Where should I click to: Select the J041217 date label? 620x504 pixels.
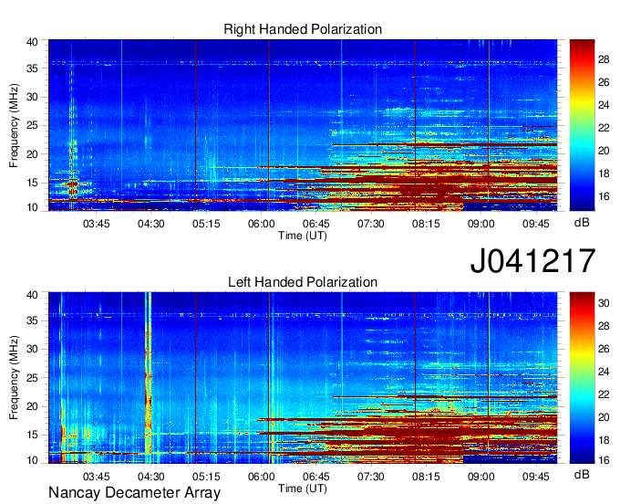click(532, 260)
